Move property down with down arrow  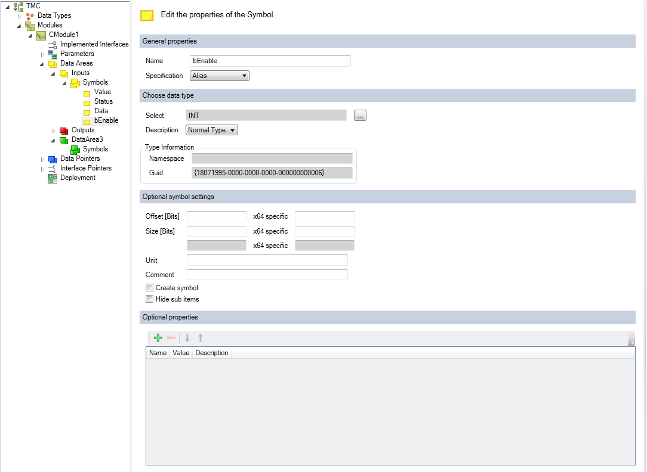[187, 338]
